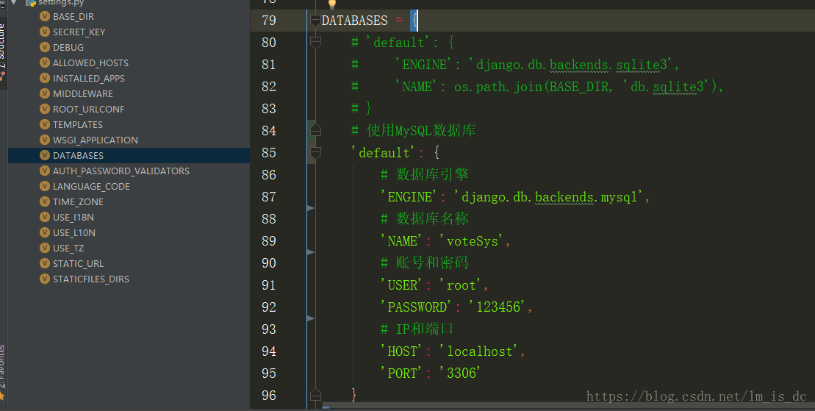Fold the DATABASES block at line 79
This screenshot has width=815, height=411.
click(315, 21)
